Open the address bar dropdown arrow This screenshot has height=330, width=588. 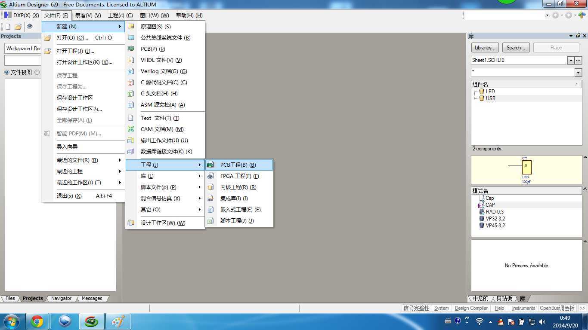point(547,15)
